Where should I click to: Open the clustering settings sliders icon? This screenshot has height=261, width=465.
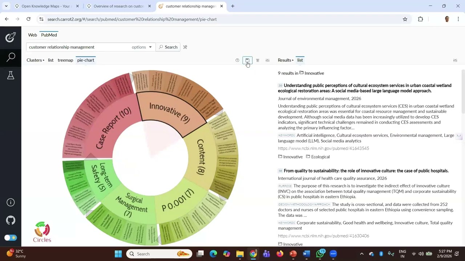(x=267, y=60)
